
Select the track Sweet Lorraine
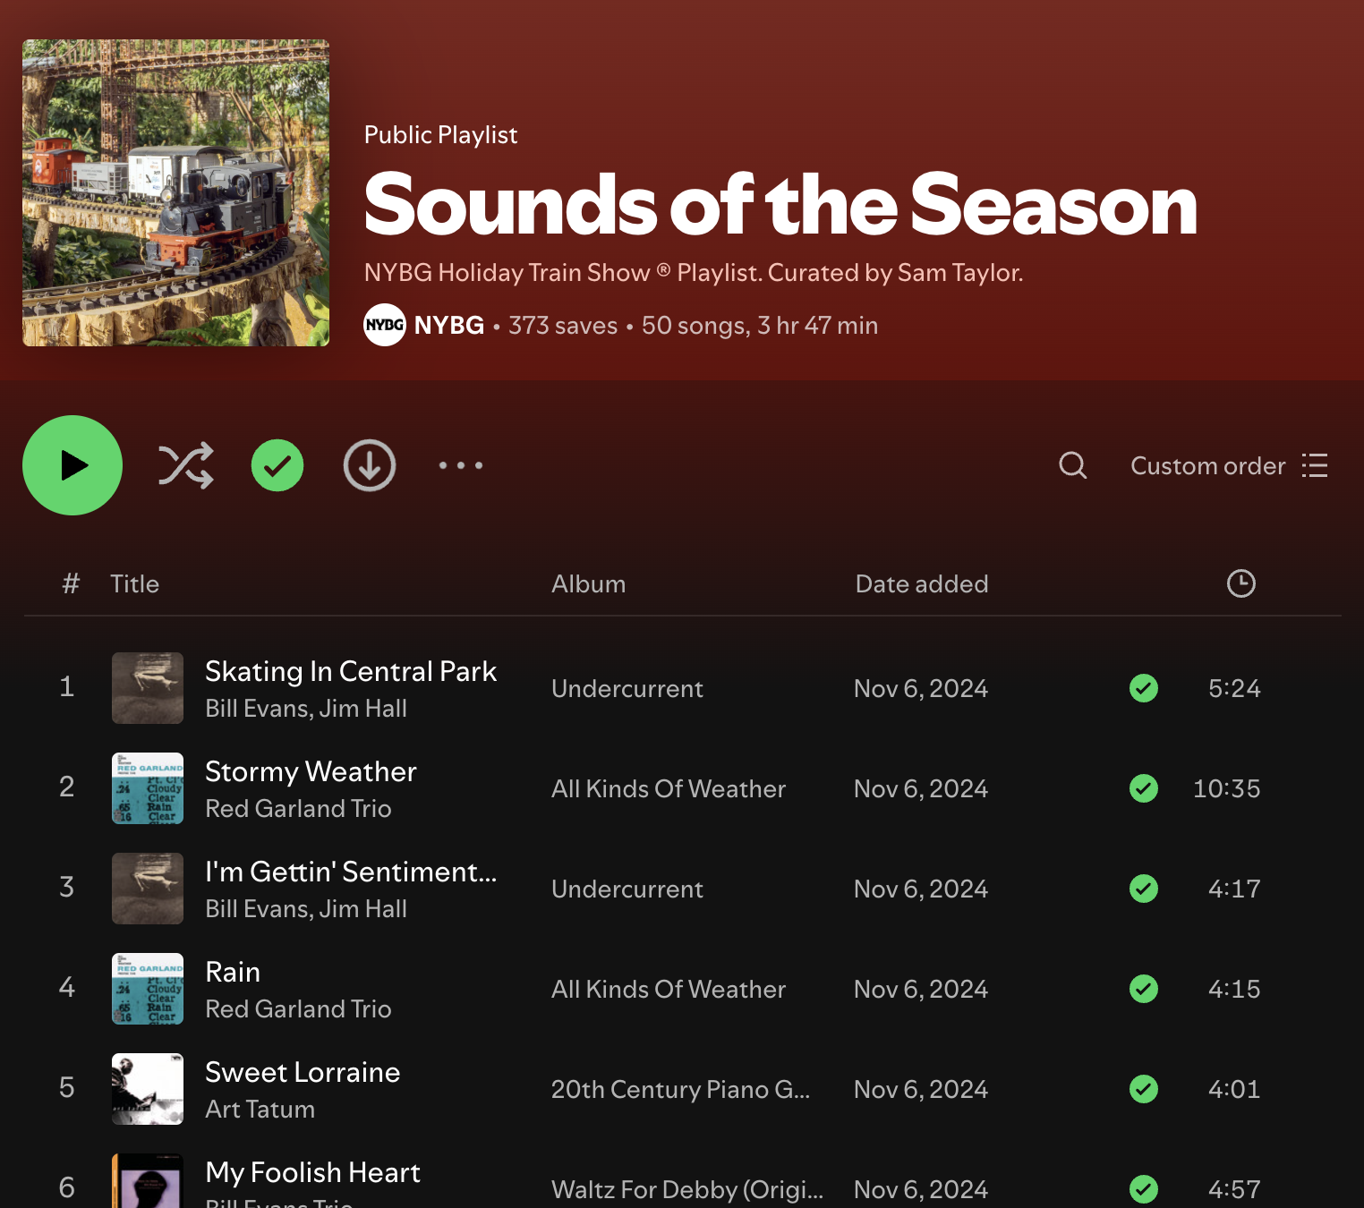(303, 1072)
